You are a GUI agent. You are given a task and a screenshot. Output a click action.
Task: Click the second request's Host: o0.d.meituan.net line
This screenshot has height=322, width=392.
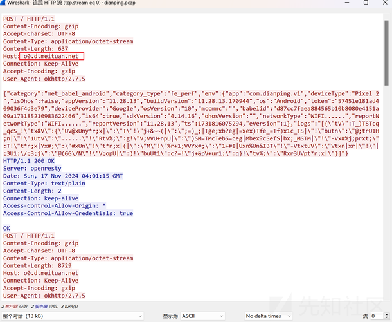[x=40, y=273]
